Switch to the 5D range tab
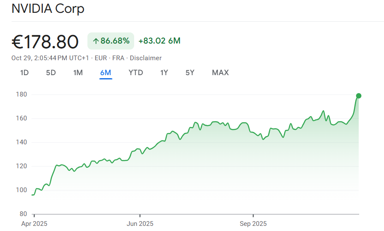This screenshot has width=384, height=231. 51,73
